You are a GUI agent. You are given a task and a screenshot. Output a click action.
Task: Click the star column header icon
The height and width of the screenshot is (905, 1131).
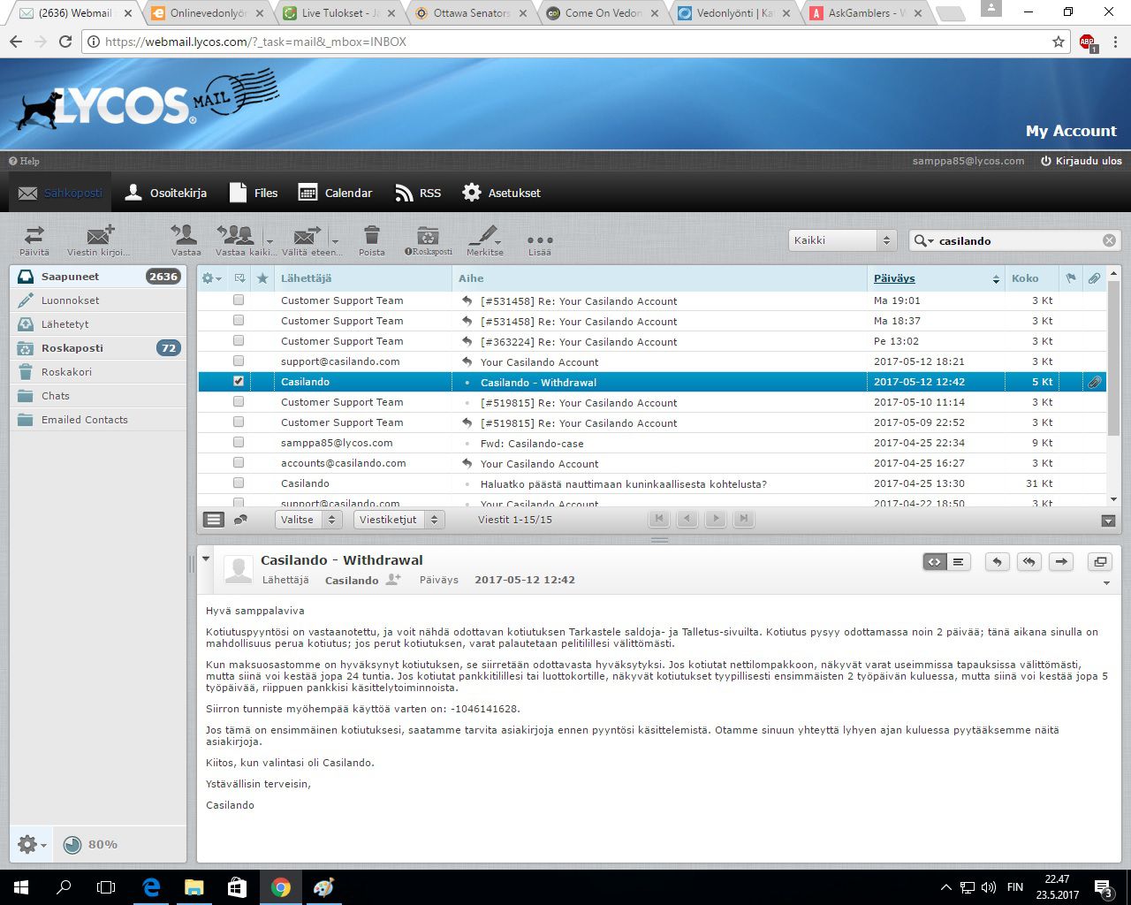(x=262, y=278)
